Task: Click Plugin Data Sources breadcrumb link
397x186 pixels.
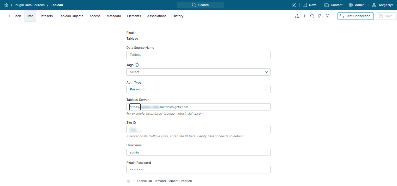Action: pyautogui.click(x=29, y=5)
